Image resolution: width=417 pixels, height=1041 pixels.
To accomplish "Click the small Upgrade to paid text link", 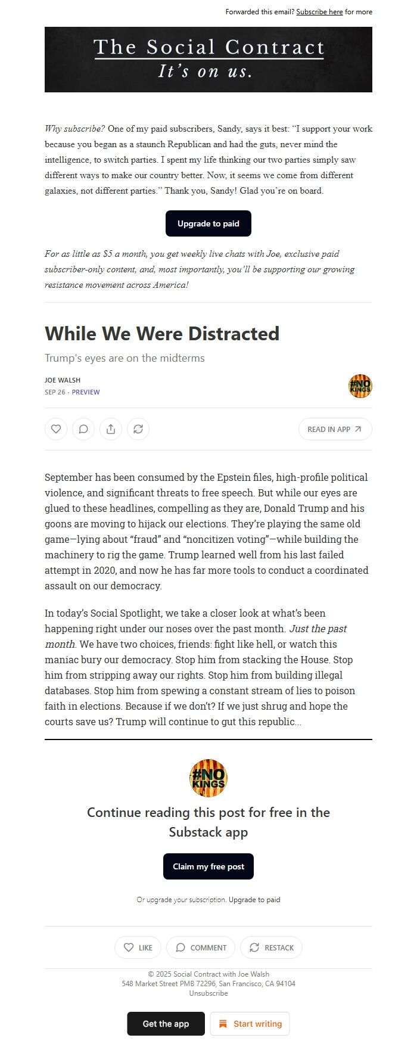I will [x=254, y=900].
